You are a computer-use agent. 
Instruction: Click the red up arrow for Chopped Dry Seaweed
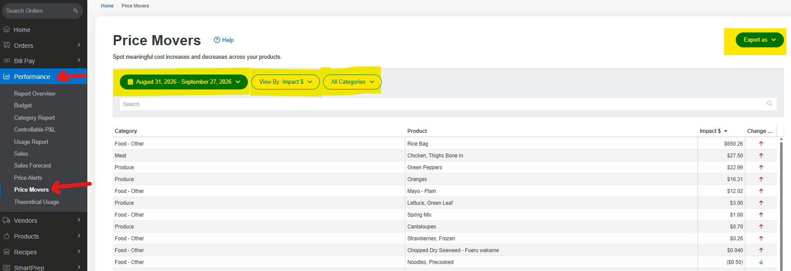761,250
